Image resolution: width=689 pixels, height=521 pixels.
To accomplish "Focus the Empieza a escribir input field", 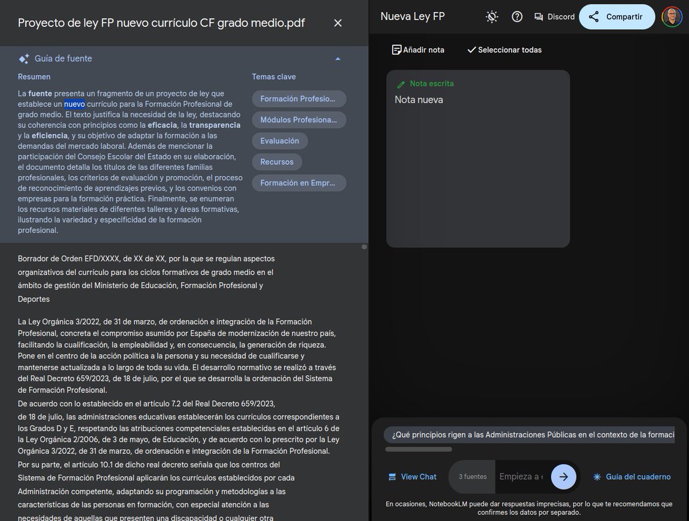I will pos(521,477).
